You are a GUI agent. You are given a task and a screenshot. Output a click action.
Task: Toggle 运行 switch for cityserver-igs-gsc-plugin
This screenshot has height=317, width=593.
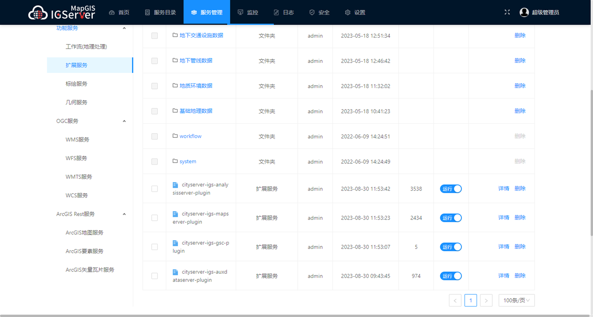(x=451, y=247)
